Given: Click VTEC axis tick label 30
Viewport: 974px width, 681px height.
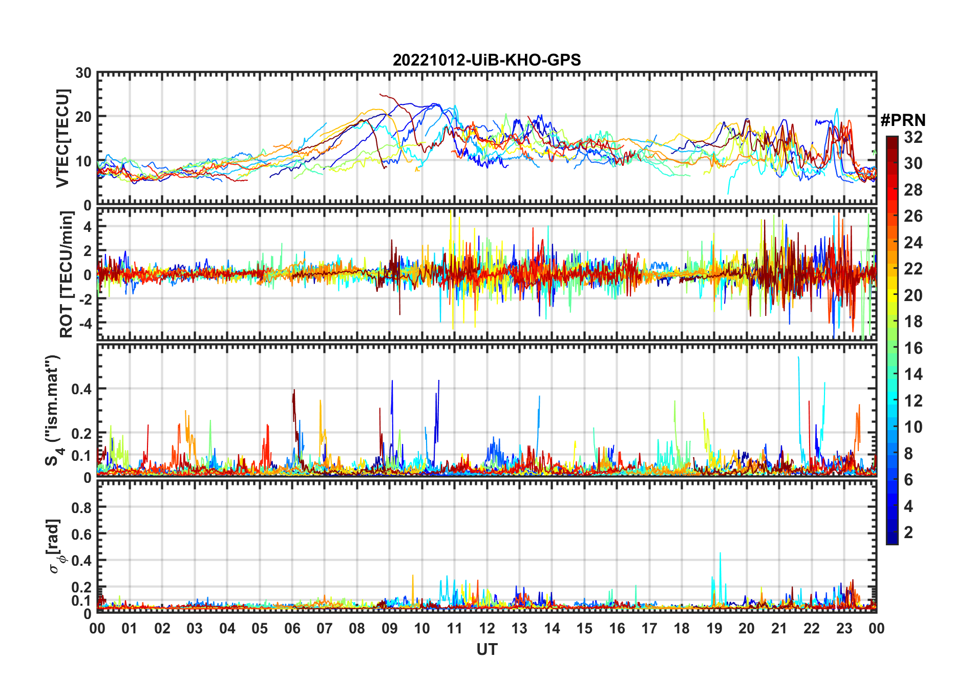Looking at the screenshot, I should tap(83, 73).
